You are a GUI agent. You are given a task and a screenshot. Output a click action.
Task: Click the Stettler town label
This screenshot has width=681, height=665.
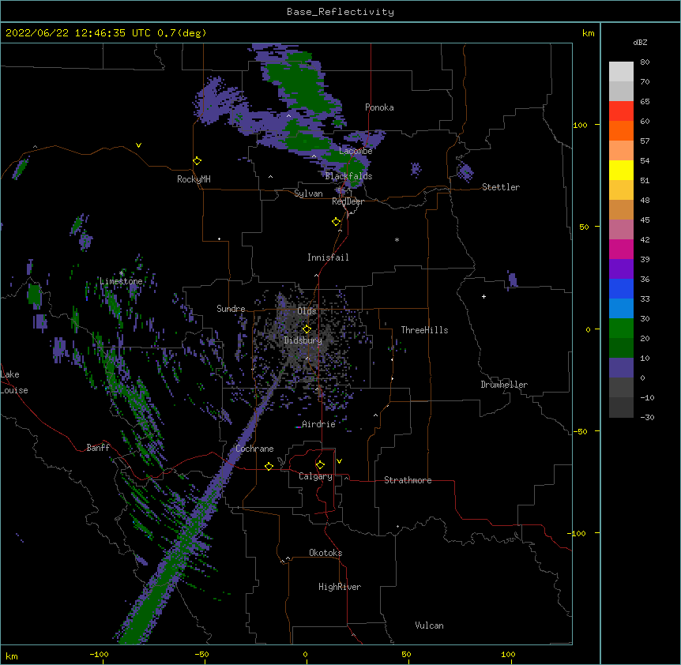tap(501, 187)
